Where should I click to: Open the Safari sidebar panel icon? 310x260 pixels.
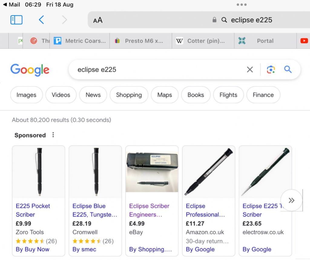point(16,20)
